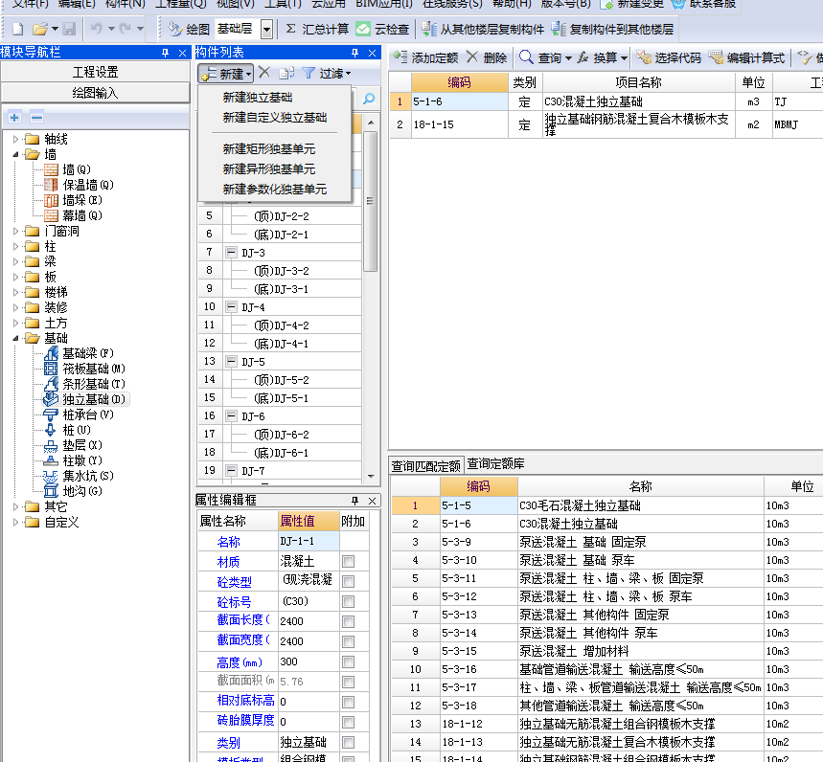Open 绘图 drawing view
823x762 pixels.
(189, 30)
